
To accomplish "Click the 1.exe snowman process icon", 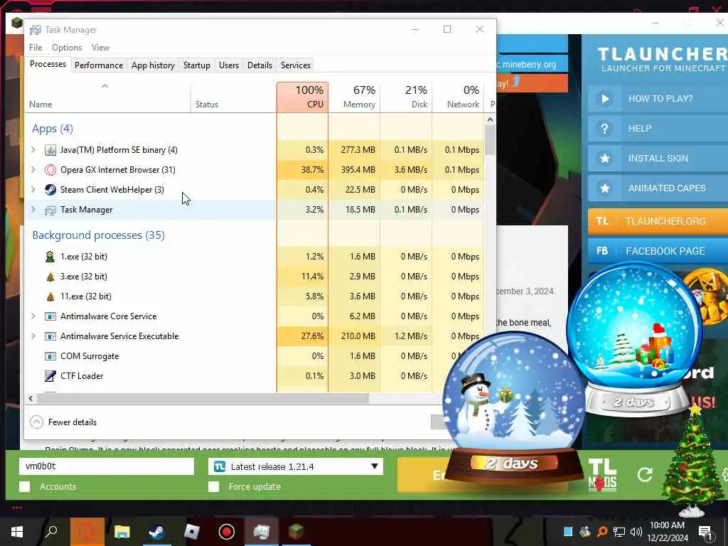I will 50,257.
